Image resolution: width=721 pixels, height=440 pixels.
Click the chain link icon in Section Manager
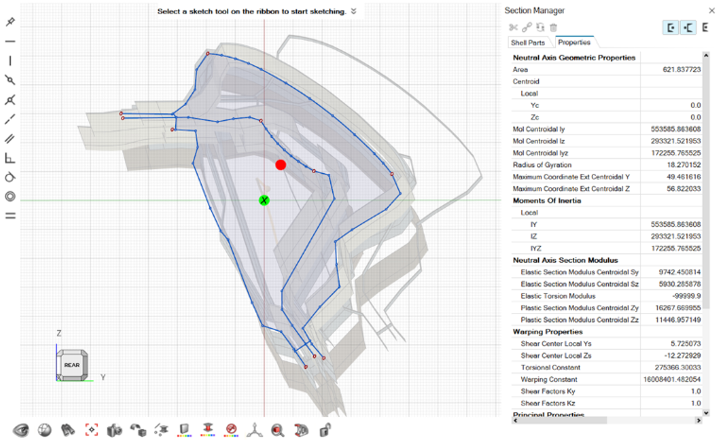point(526,27)
